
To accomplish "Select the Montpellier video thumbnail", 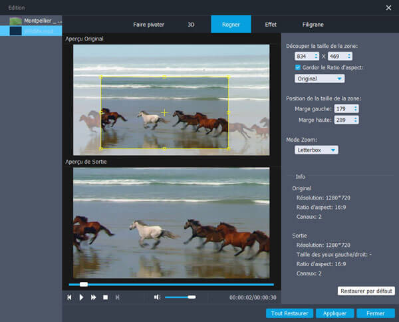I will [15, 21].
